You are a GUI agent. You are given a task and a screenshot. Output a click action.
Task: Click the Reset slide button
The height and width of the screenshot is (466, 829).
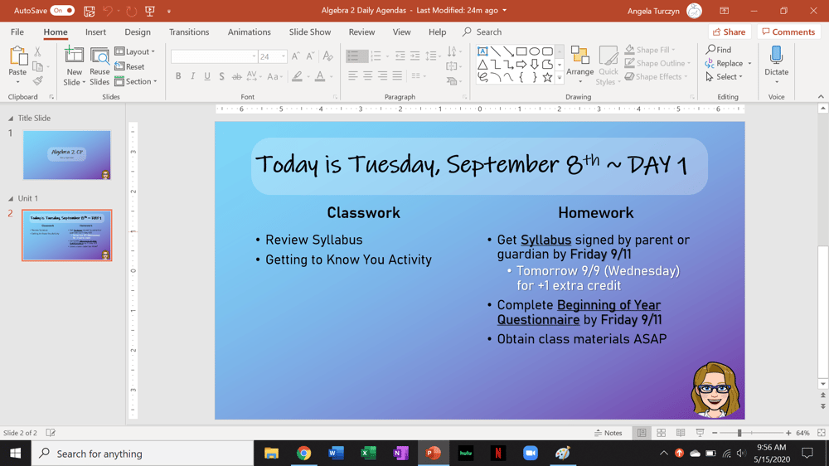(x=129, y=66)
